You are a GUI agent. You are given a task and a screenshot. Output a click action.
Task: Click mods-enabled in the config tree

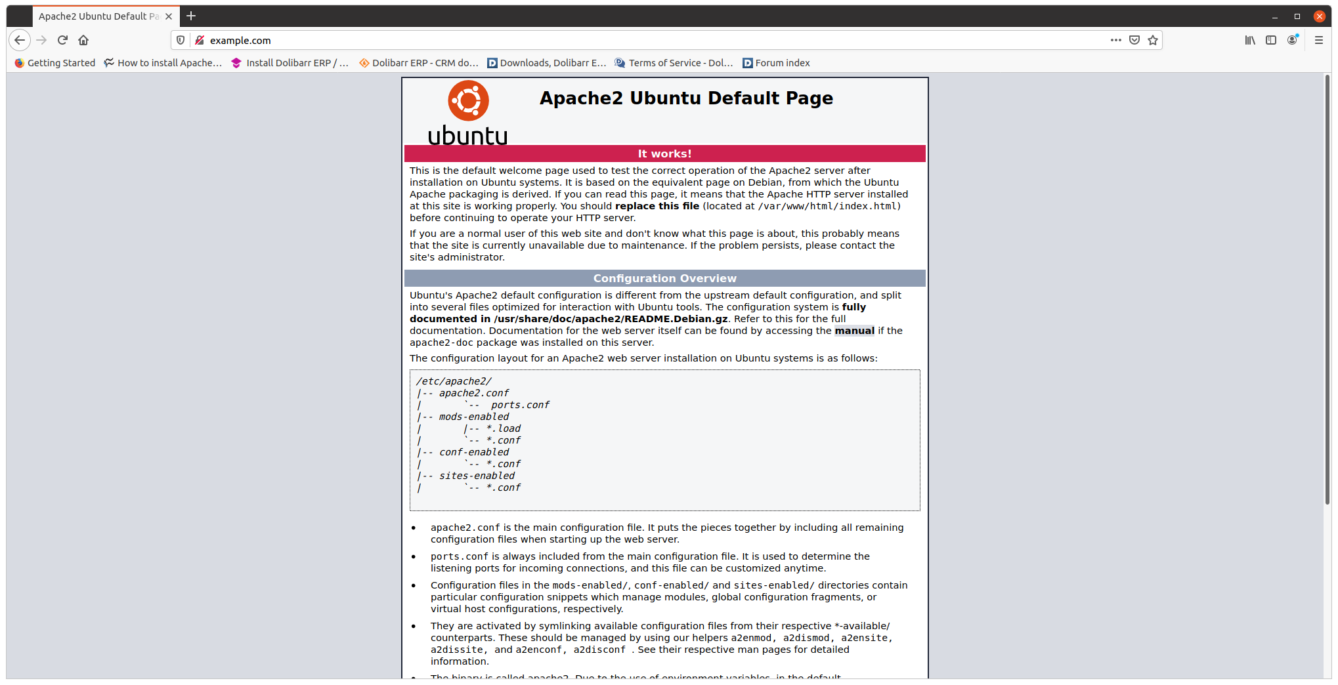pyautogui.click(x=474, y=417)
